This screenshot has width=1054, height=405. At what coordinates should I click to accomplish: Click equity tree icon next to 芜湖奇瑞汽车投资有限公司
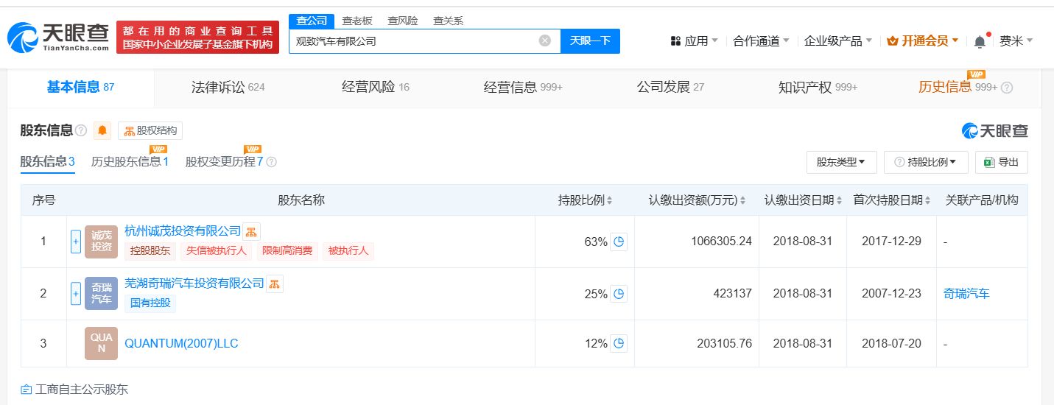274,283
